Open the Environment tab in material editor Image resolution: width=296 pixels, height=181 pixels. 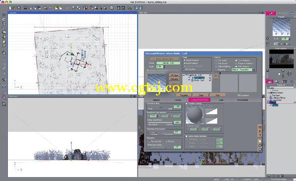click(243, 100)
